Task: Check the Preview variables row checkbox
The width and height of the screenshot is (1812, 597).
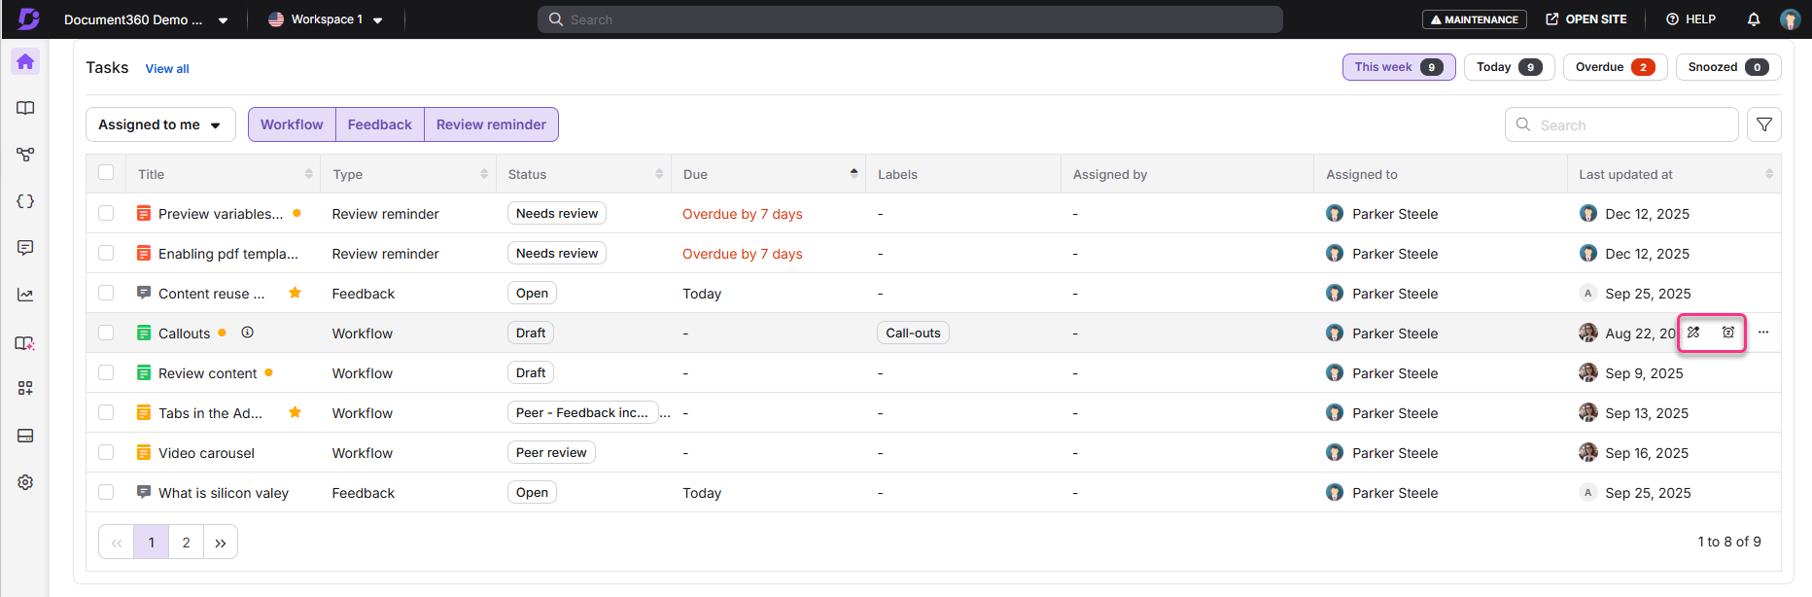Action: 106,213
